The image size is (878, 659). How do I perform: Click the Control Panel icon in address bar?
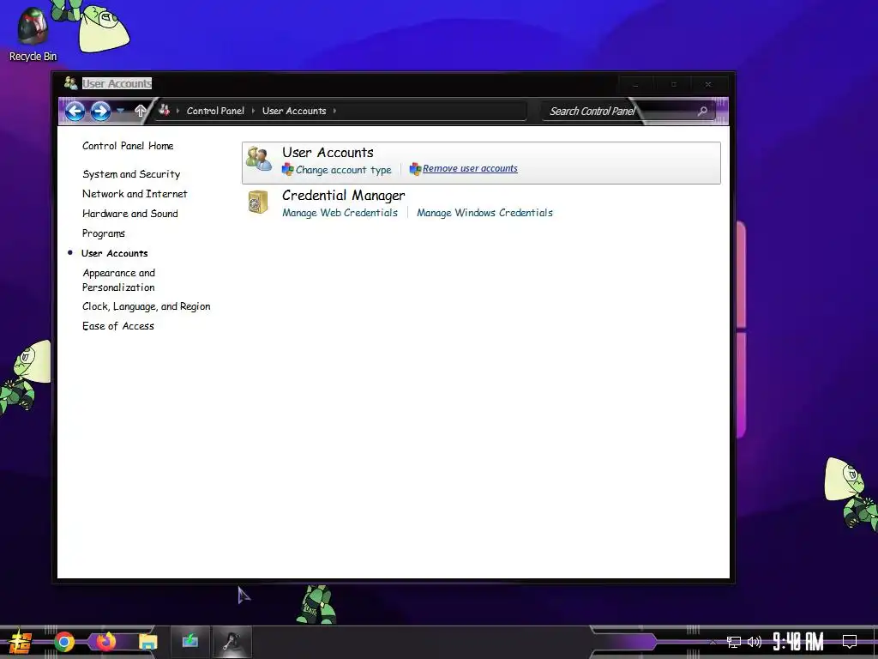click(x=164, y=111)
